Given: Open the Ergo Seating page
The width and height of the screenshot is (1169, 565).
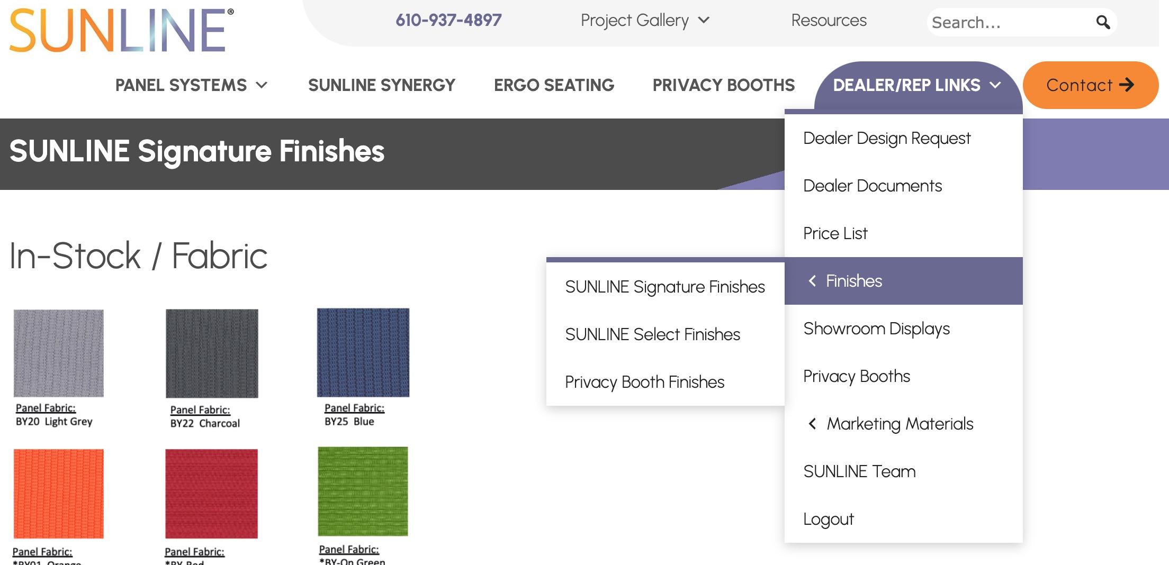Looking at the screenshot, I should pyautogui.click(x=554, y=85).
